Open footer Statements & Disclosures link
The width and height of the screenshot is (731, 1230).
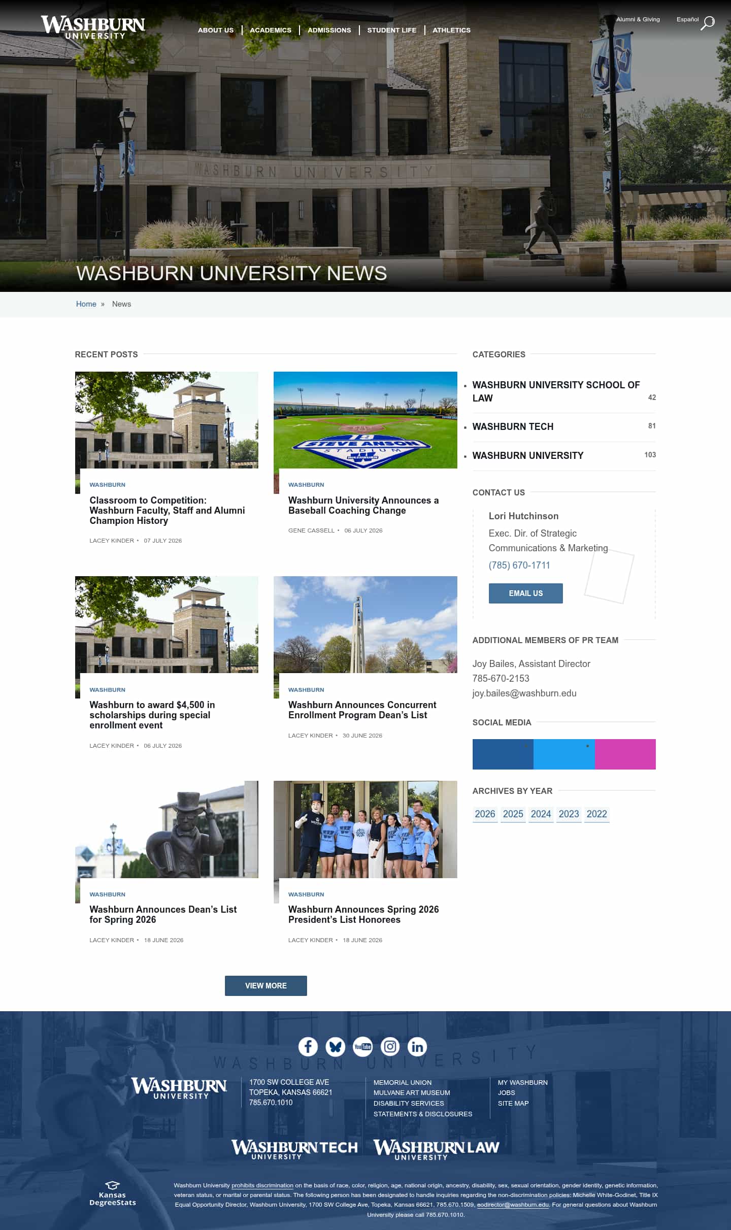[423, 1114]
